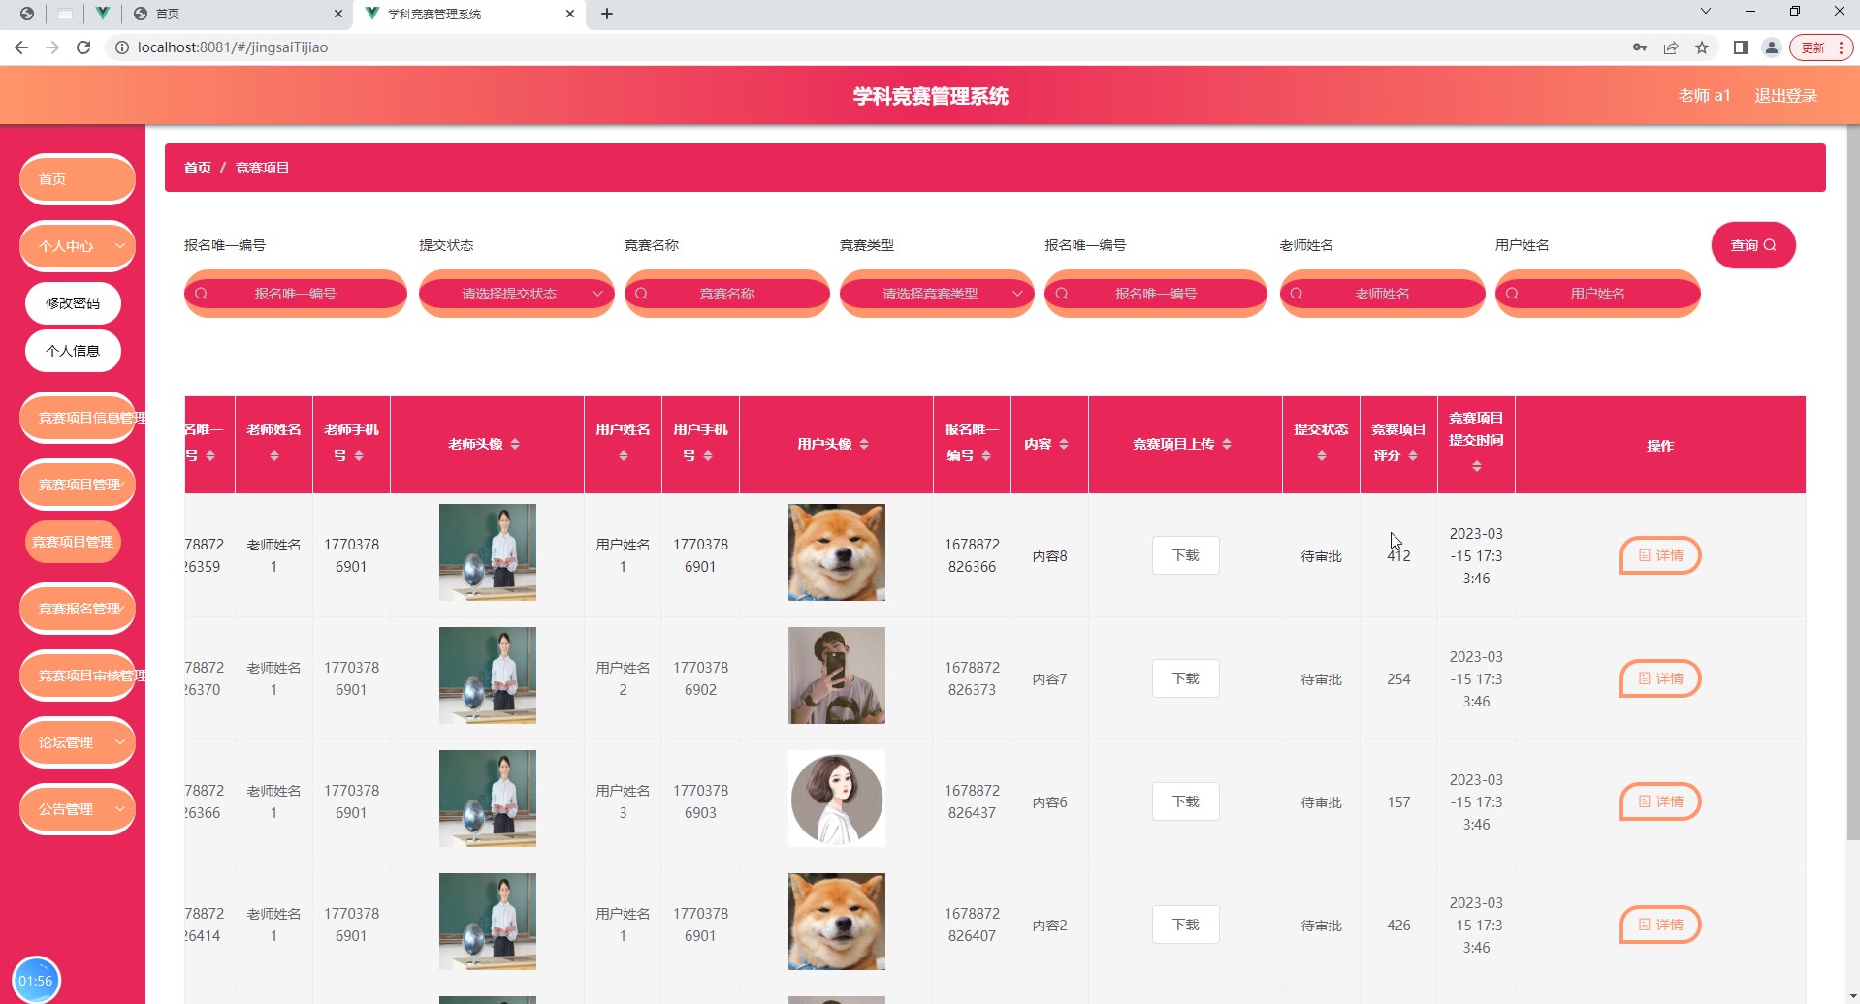Click the 竞赛名称 search field
Screen dimensions: 1860x1004
[727, 294]
